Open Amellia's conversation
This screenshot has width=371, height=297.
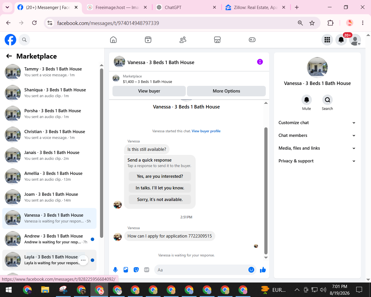50,176
